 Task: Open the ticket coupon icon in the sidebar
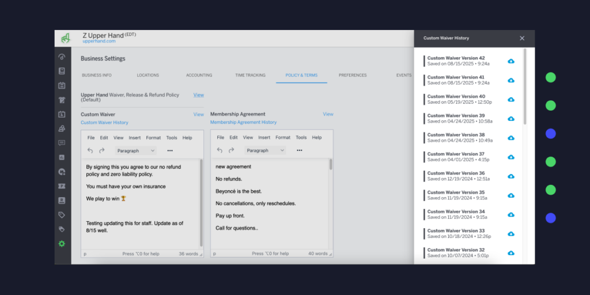pos(62,186)
